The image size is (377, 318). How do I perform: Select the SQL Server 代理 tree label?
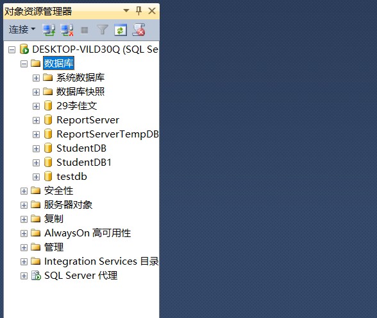81,276
